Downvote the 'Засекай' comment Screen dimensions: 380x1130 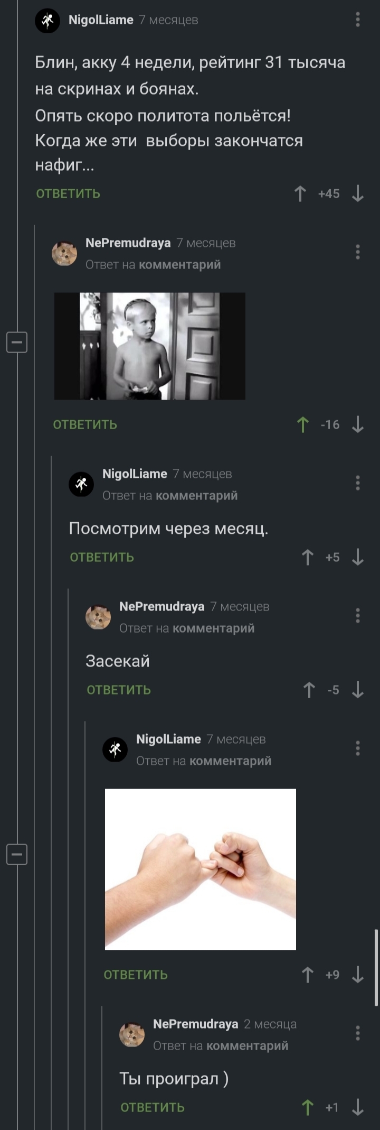358,690
